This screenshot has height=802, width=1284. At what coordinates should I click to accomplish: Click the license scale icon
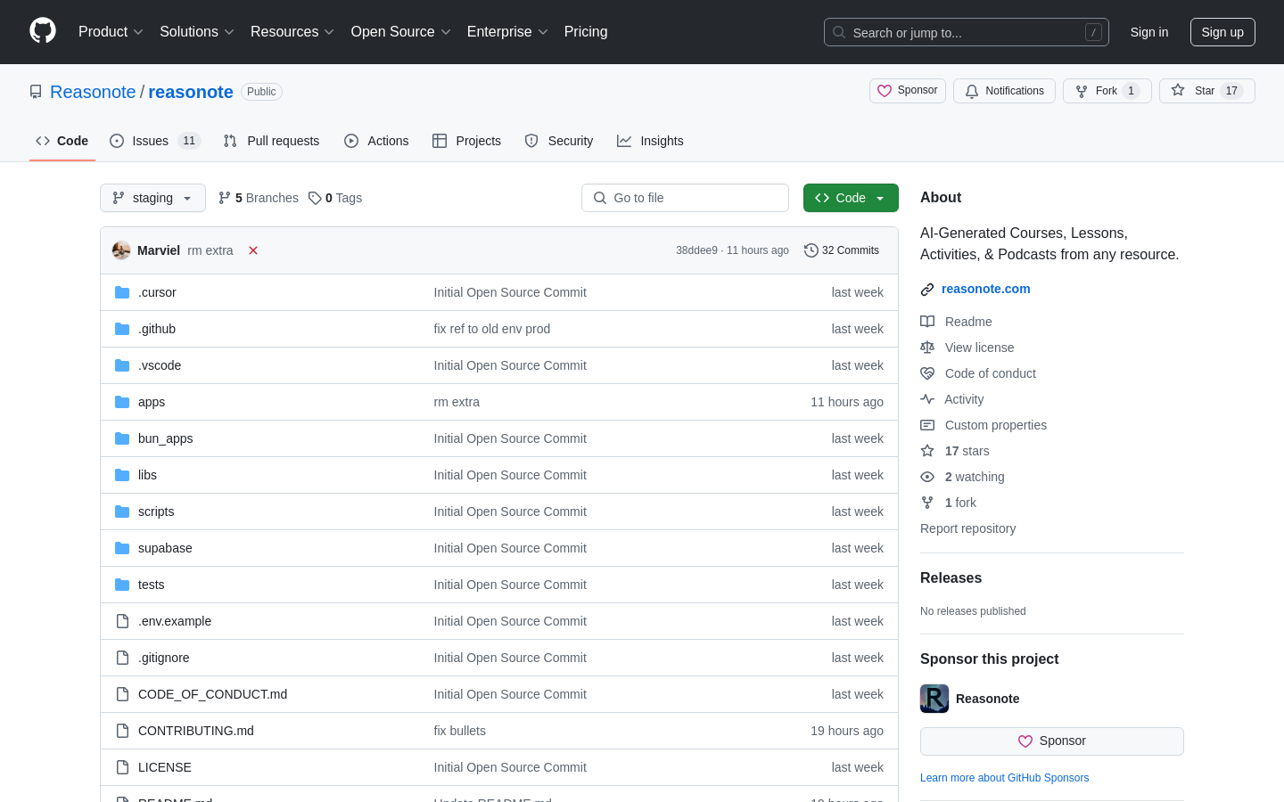(x=927, y=348)
